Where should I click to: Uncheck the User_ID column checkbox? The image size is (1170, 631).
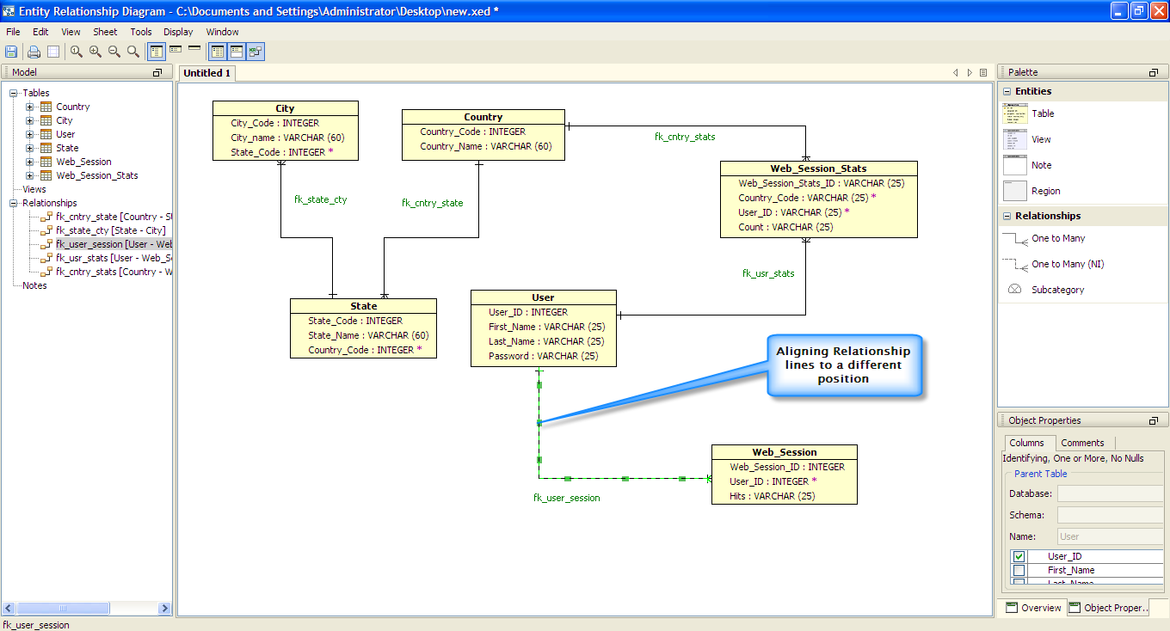(1019, 556)
